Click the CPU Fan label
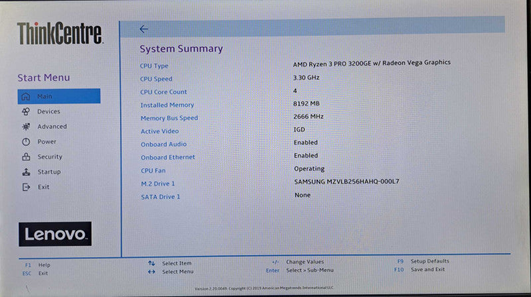The height and width of the screenshot is (297, 531). pos(153,170)
